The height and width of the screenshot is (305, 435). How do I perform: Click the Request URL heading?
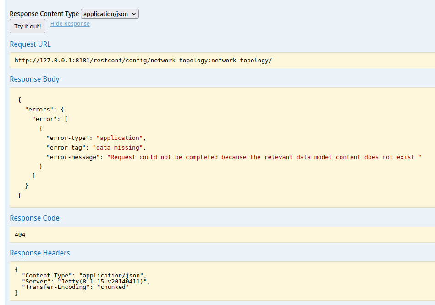(x=30, y=44)
